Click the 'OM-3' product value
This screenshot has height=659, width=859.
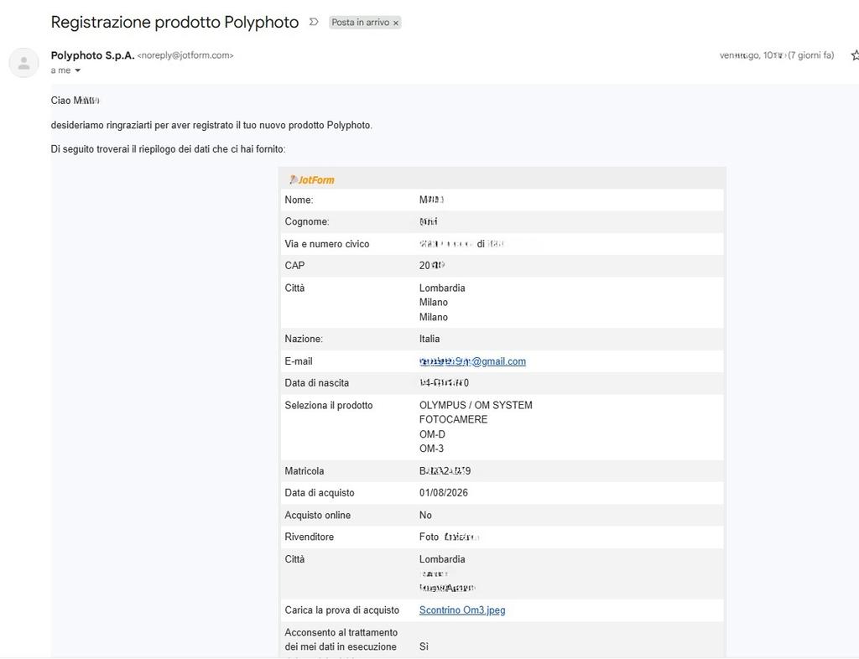431,449
